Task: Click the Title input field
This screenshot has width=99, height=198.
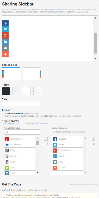Action: click(x=21, y=104)
